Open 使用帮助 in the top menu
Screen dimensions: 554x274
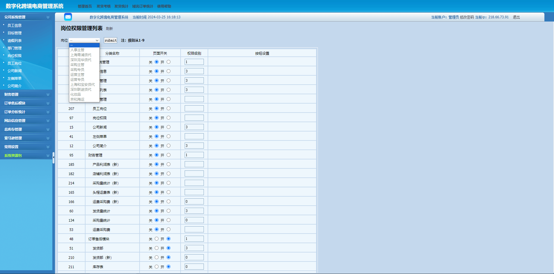(x=164, y=6)
